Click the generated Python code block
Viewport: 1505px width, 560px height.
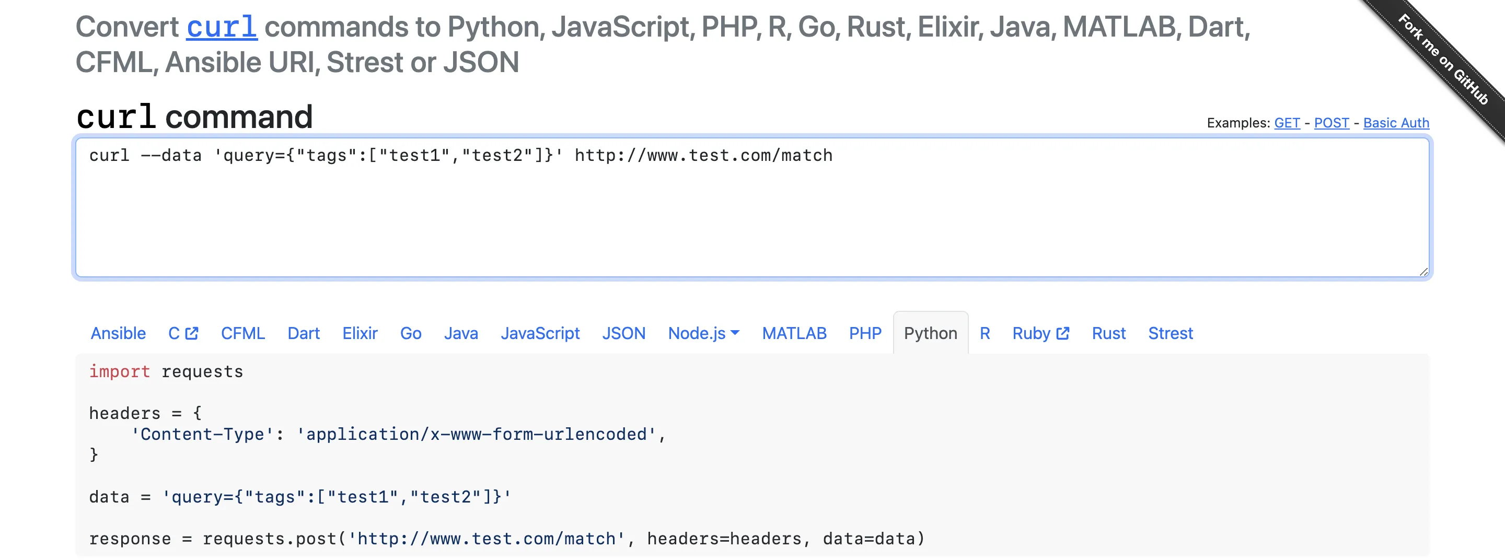pos(752,456)
